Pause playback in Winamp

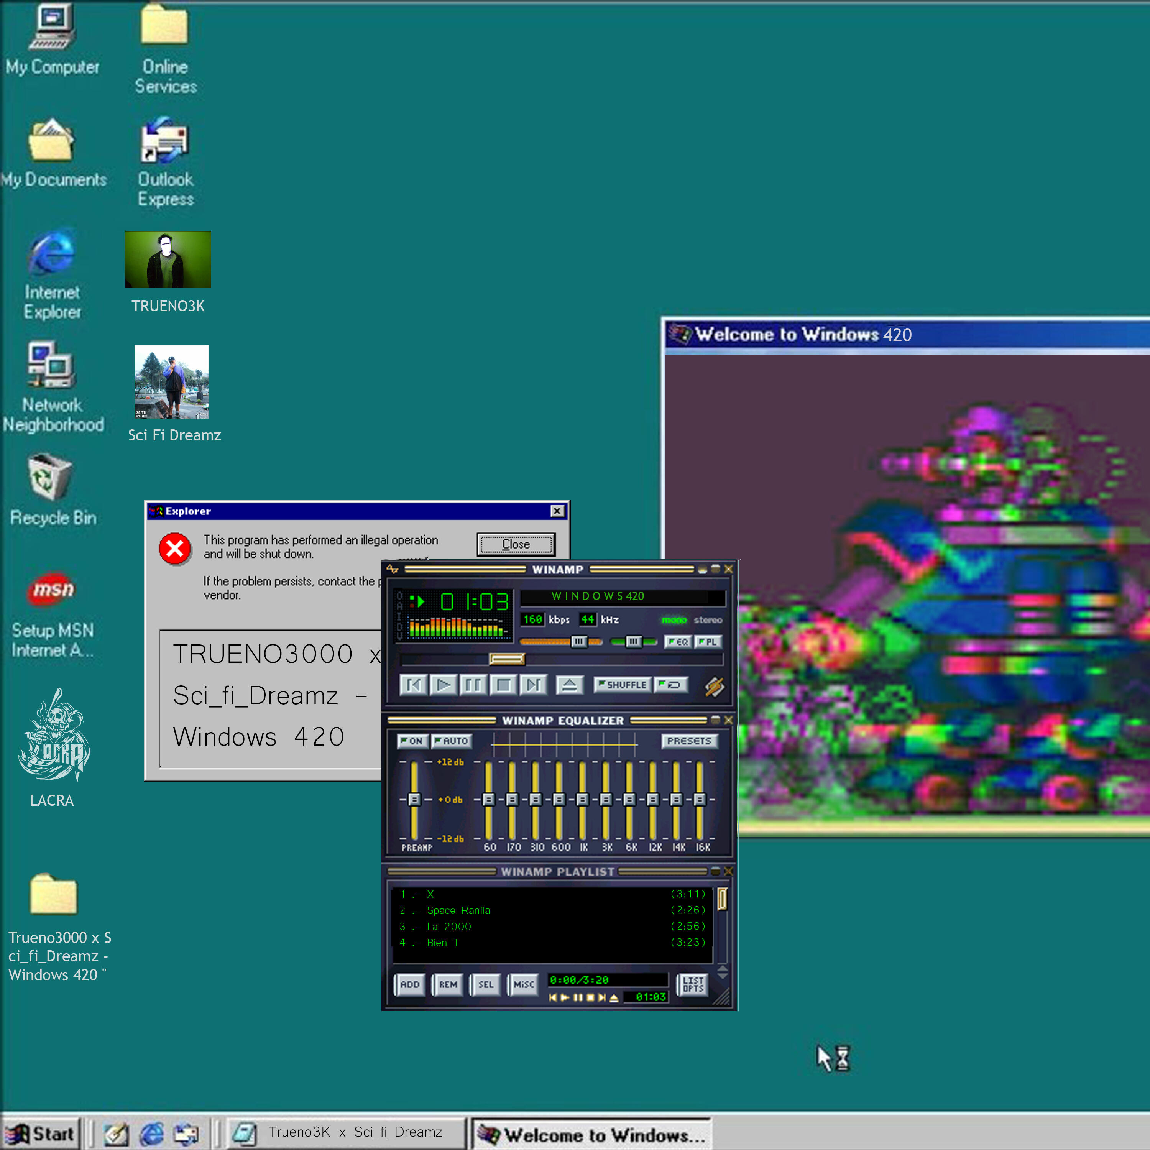(473, 685)
